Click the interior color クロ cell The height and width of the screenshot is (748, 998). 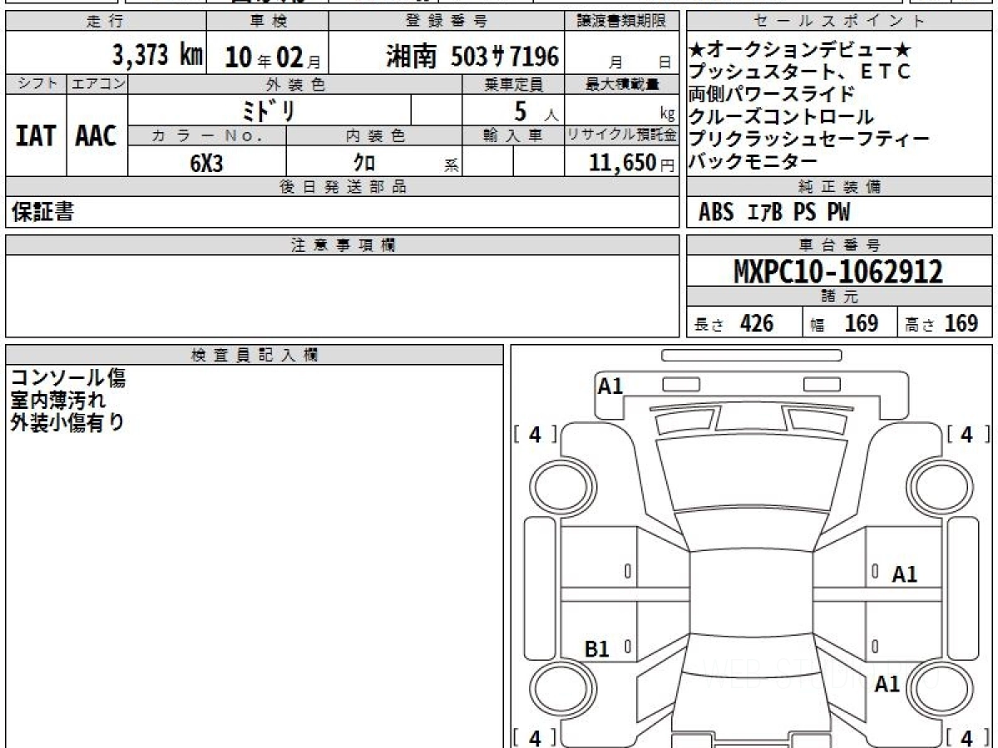364,163
